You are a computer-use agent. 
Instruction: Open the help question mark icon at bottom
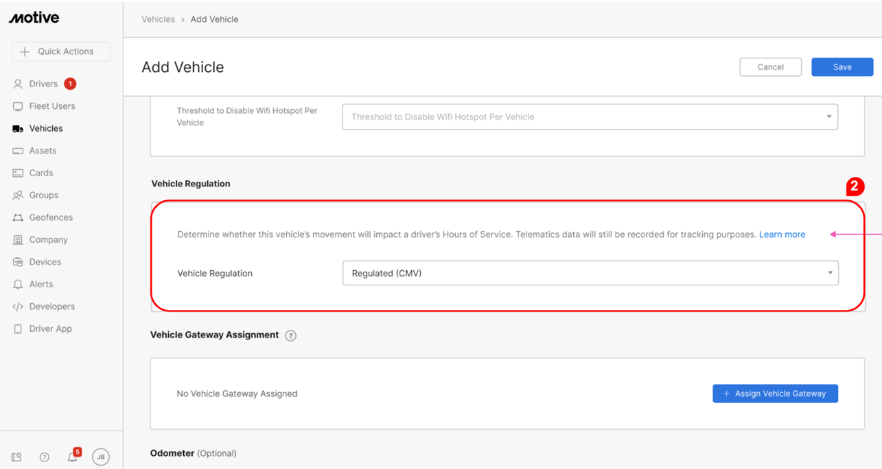pos(45,457)
